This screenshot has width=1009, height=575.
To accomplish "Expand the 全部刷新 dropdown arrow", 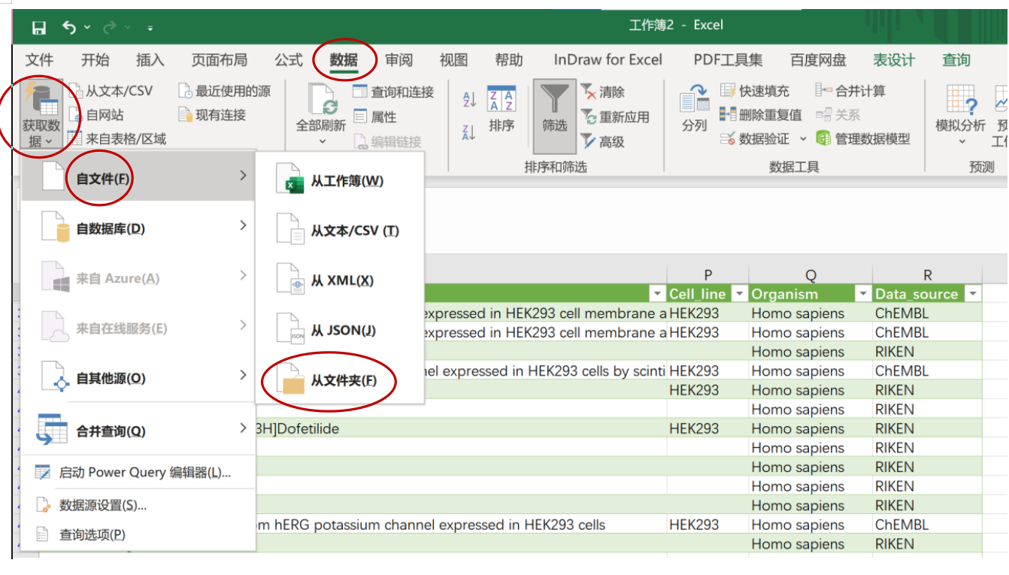I will pyautogui.click(x=322, y=141).
